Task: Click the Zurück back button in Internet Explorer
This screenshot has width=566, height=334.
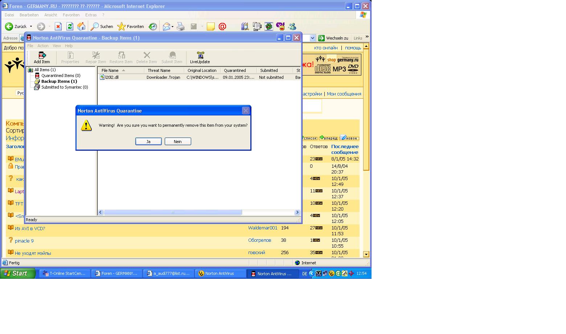Action: pyautogui.click(x=16, y=27)
